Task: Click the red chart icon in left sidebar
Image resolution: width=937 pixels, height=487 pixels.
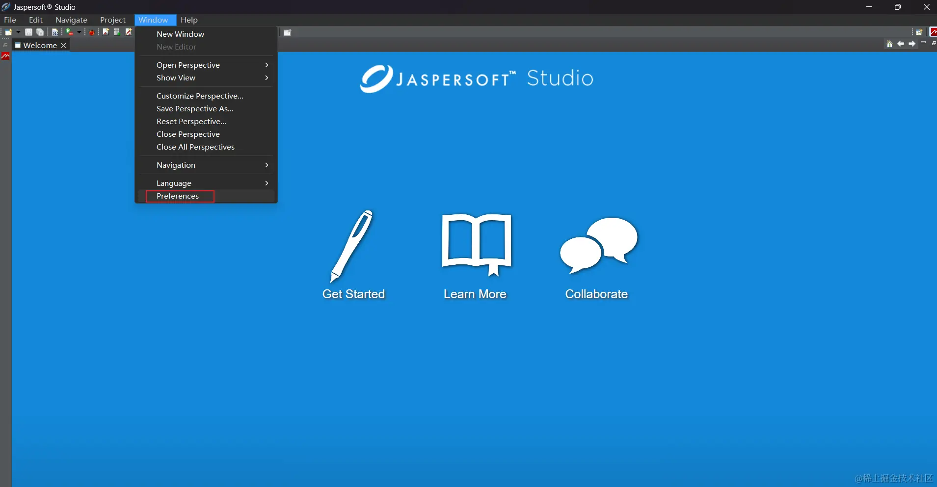Action: point(6,56)
